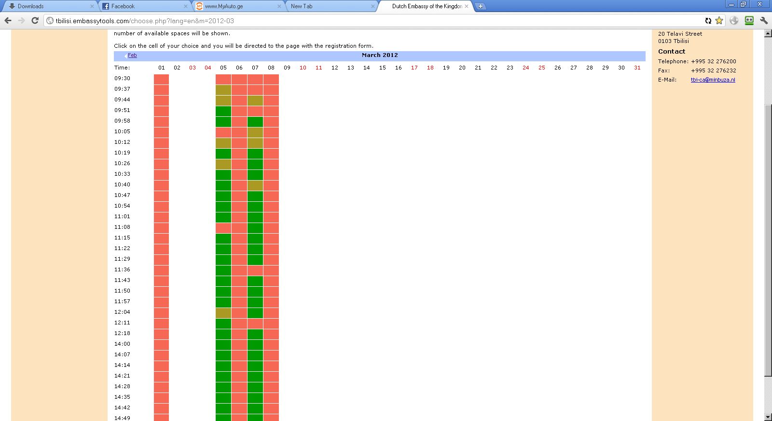The height and width of the screenshot is (421, 772).
Task: Choose the 14:00 slot on March 07
Action: pos(255,344)
